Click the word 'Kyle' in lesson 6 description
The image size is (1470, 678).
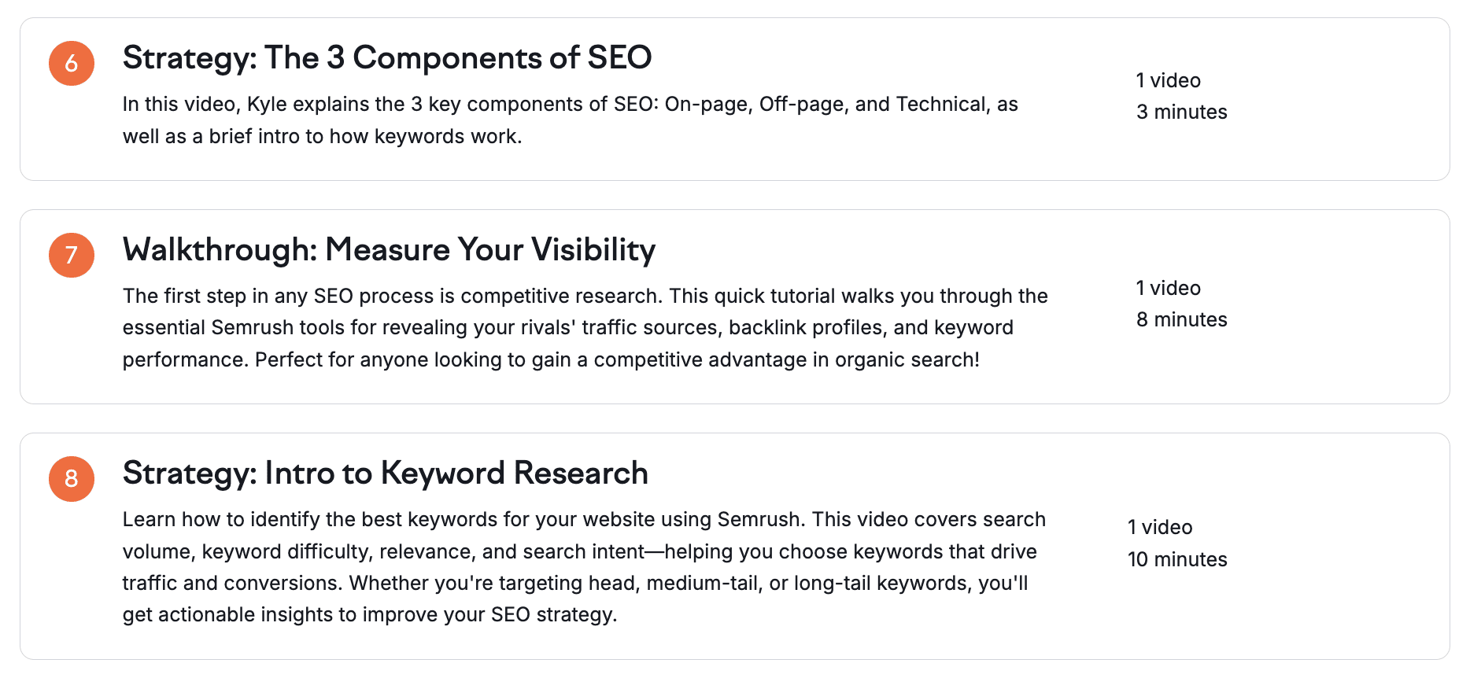(267, 105)
